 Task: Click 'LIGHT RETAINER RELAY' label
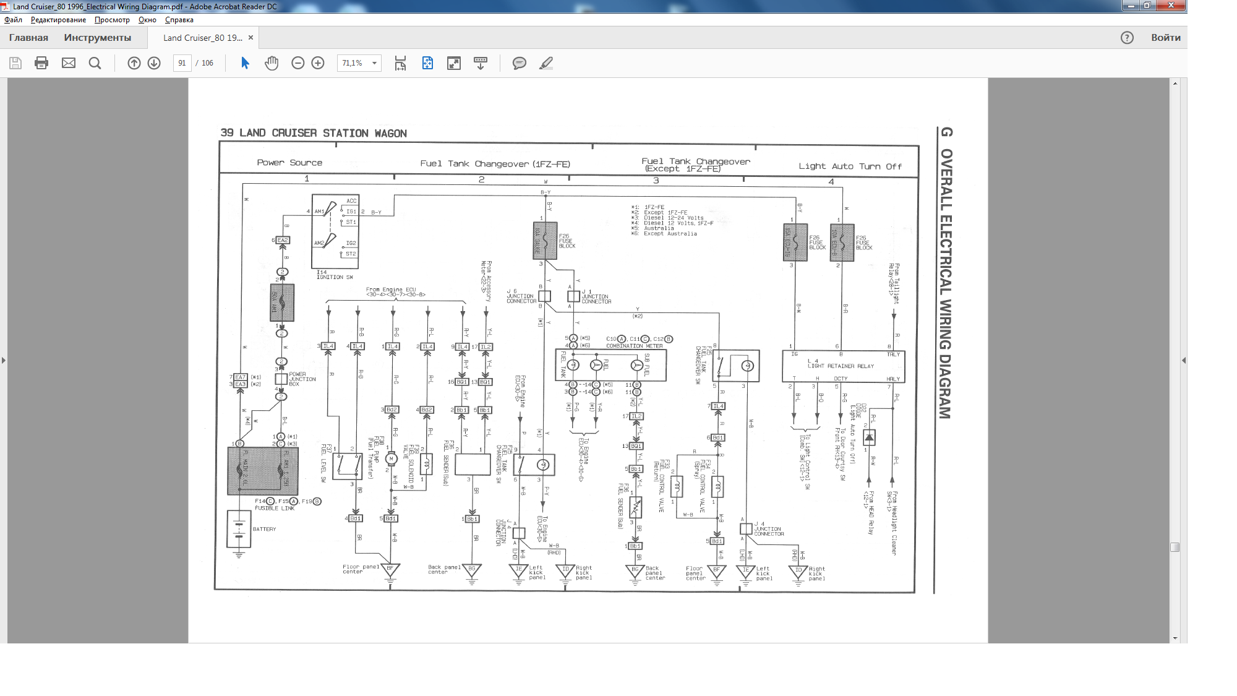click(841, 366)
